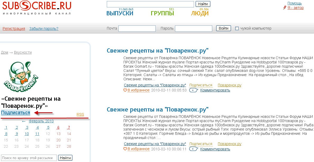Click the heart icon on the first post
Viewport: 314px width, 162px height.
tap(125, 90)
